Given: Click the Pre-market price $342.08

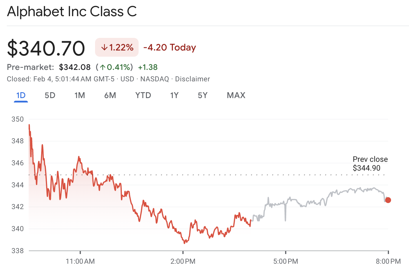Looking at the screenshot, I should (x=75, y=67).
